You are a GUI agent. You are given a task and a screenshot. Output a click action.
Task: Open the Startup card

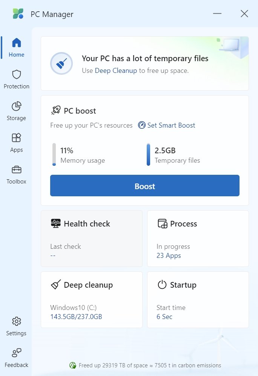tap(198, 300)
